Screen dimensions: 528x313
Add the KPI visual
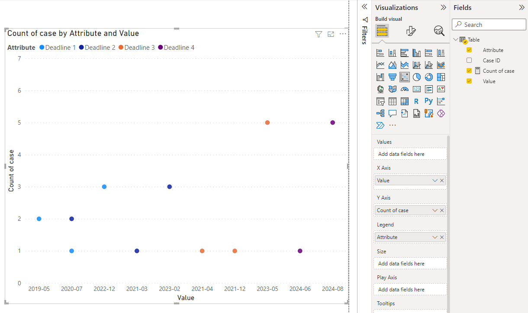point(441,89)
